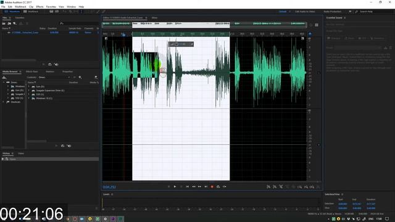Click the Import File icon in Files panel
This screenshot has height=222, width=395.
point(9,23)
